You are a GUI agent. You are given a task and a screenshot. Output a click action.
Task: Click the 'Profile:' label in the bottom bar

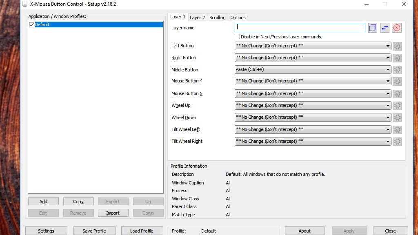pyautogui.click(x=179, y=231)
